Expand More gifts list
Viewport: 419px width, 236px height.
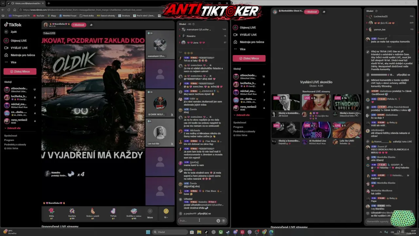(150, 213)
